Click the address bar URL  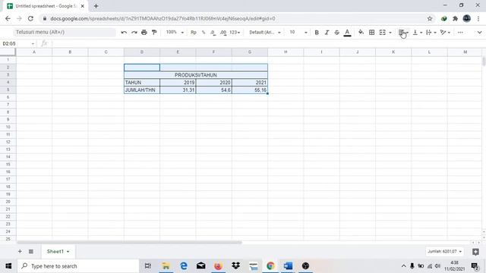click(x=163, y=18)
